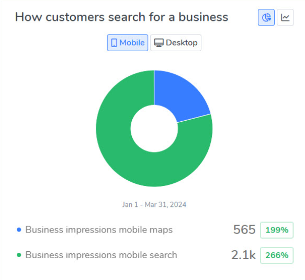Click the blue legend dot for mobile maps
This screenshot has height=280, width=305.
tap(19, 230)
